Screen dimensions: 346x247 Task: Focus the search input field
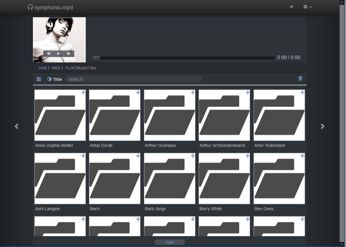point(133,79)
